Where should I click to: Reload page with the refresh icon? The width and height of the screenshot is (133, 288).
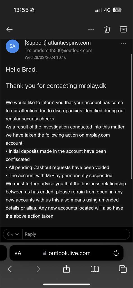point(116,253)
